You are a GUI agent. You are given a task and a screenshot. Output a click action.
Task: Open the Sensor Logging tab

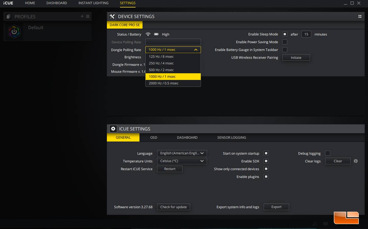[232, 137]
